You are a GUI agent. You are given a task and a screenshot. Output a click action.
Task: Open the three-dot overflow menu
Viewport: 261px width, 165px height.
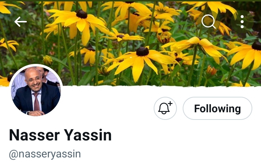[242, 22]
